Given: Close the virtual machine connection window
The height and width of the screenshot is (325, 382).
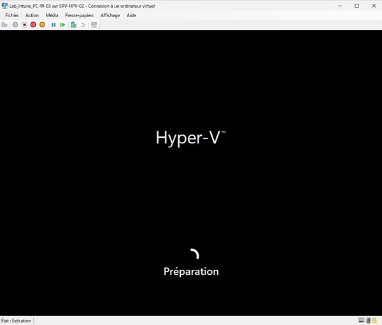Looking at the screenshot, I should (x=374, y=6).
